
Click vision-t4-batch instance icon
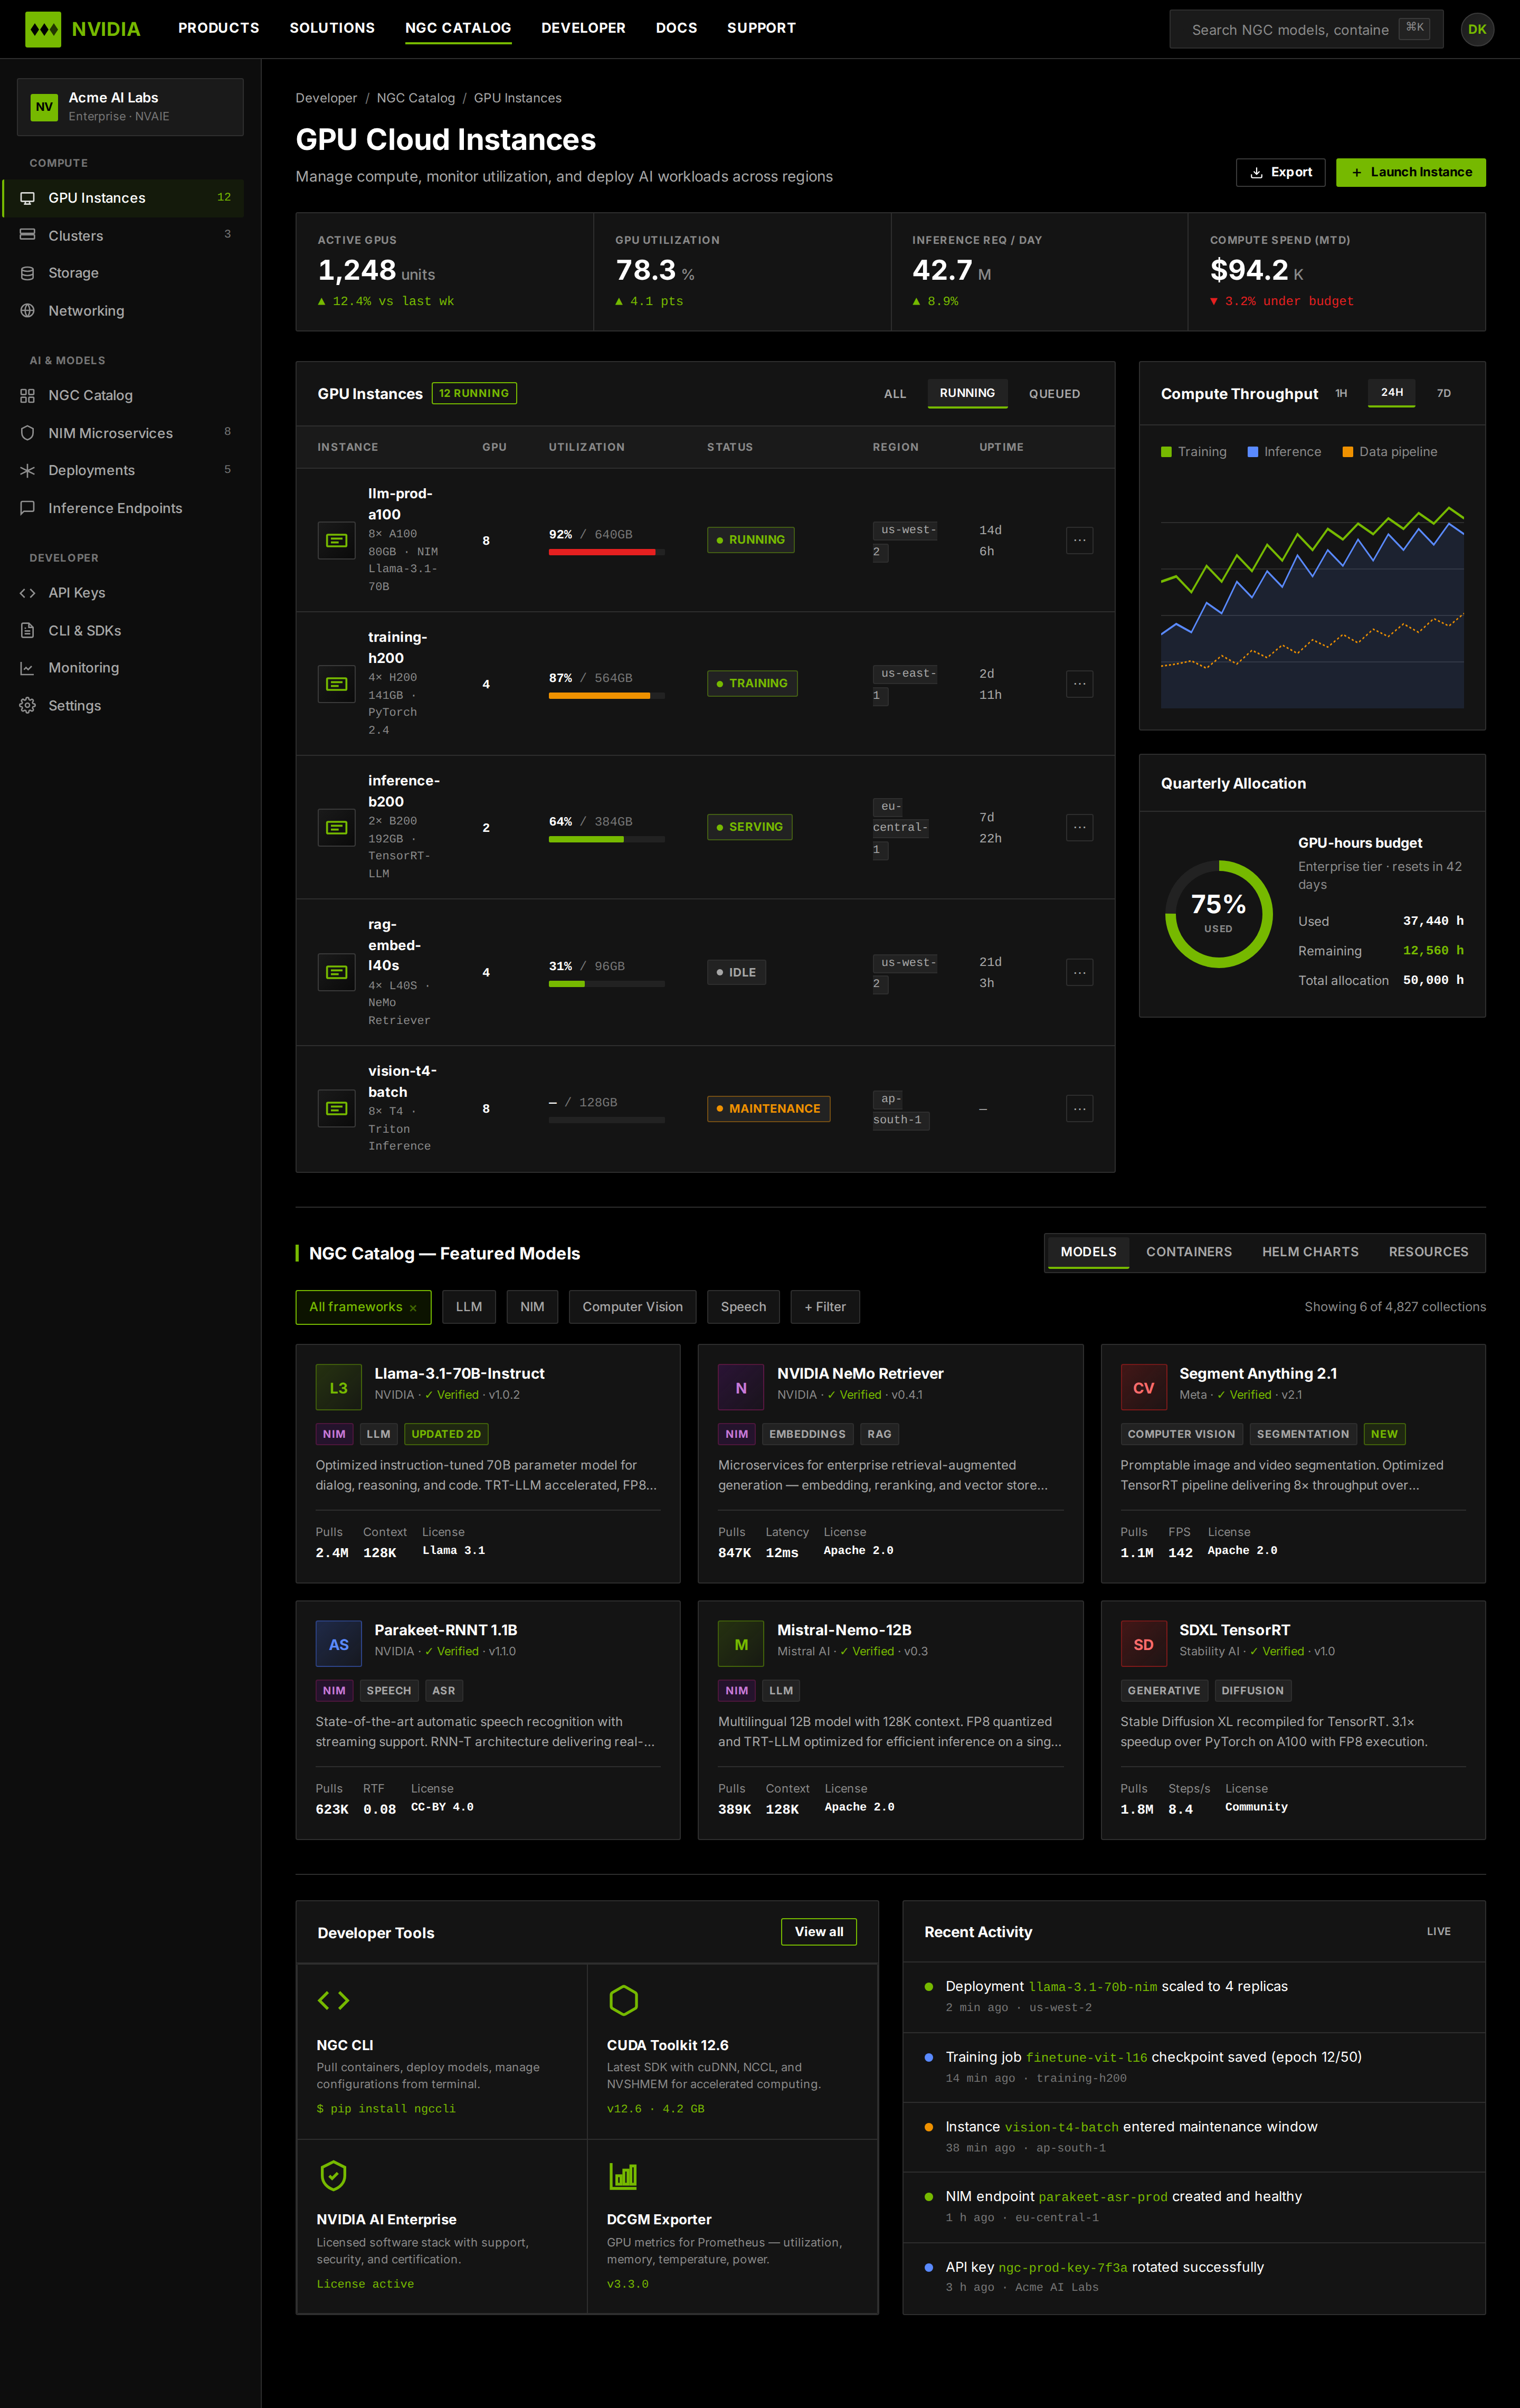[x=337, y=1108]
